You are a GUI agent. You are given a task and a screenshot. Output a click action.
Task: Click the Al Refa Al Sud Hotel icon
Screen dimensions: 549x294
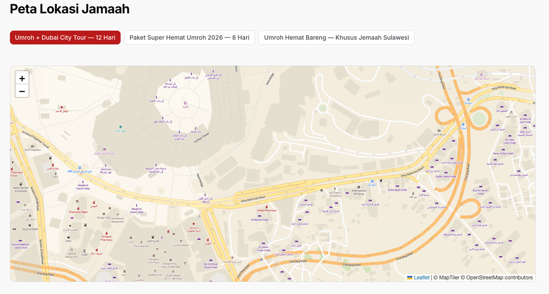[x=525, y=116]
